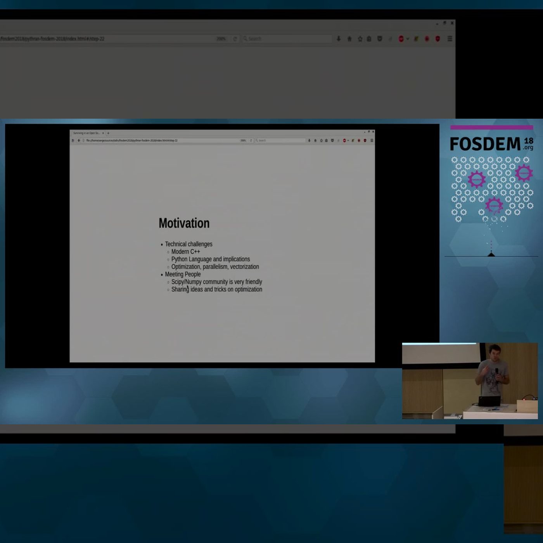Click the Pocket icon in the background browser

coord(380,39)
